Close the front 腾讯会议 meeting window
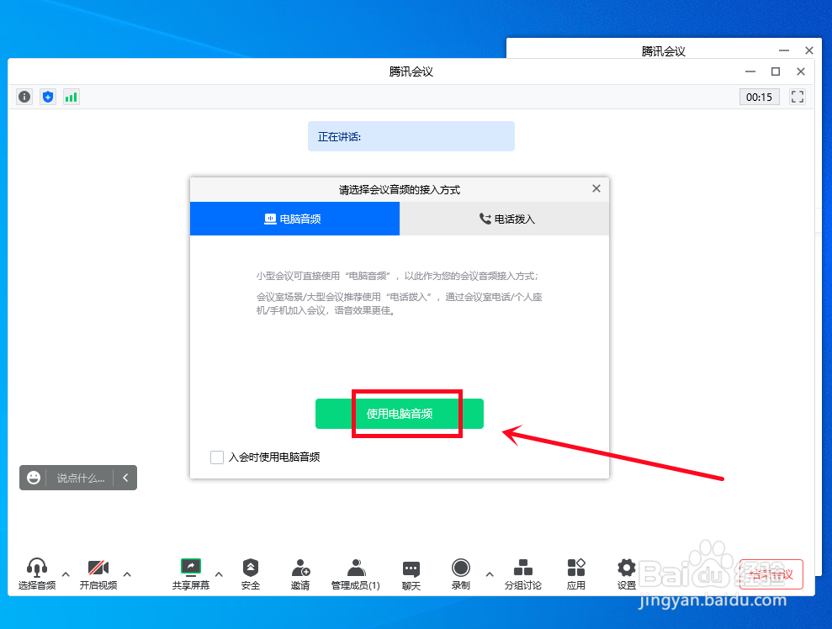 (801, 71)
